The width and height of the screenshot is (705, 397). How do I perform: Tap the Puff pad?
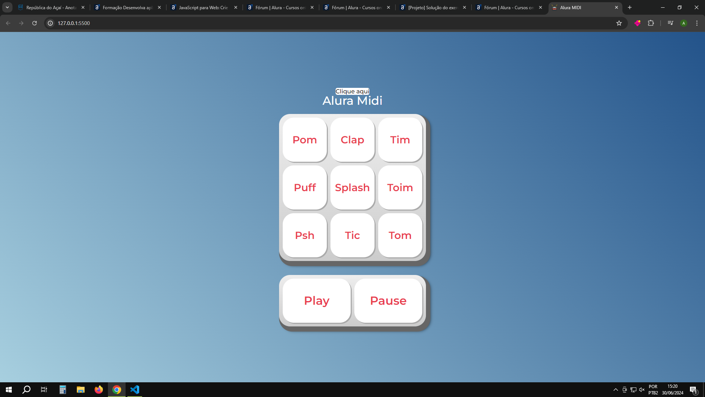(305, 187)
